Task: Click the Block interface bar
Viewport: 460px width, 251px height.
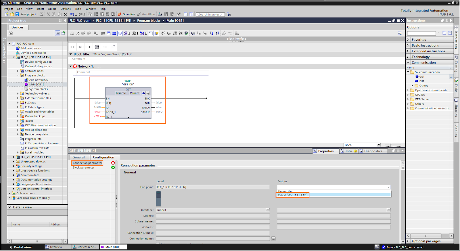Action: (x=236, y=39)
